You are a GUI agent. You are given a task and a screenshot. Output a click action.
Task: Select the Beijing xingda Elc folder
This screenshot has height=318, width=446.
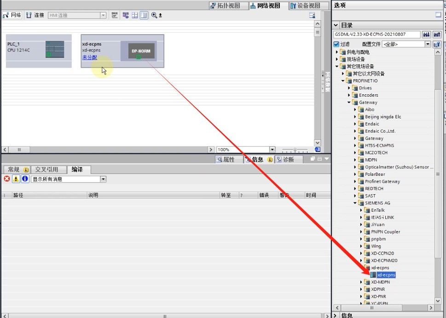click(x=383, y=116)
